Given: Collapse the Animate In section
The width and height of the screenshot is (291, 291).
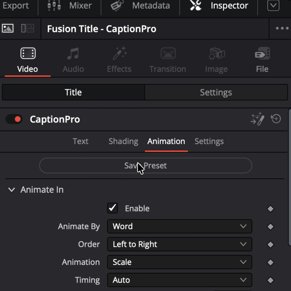Looking at the screenshot, I should point(12,190).
